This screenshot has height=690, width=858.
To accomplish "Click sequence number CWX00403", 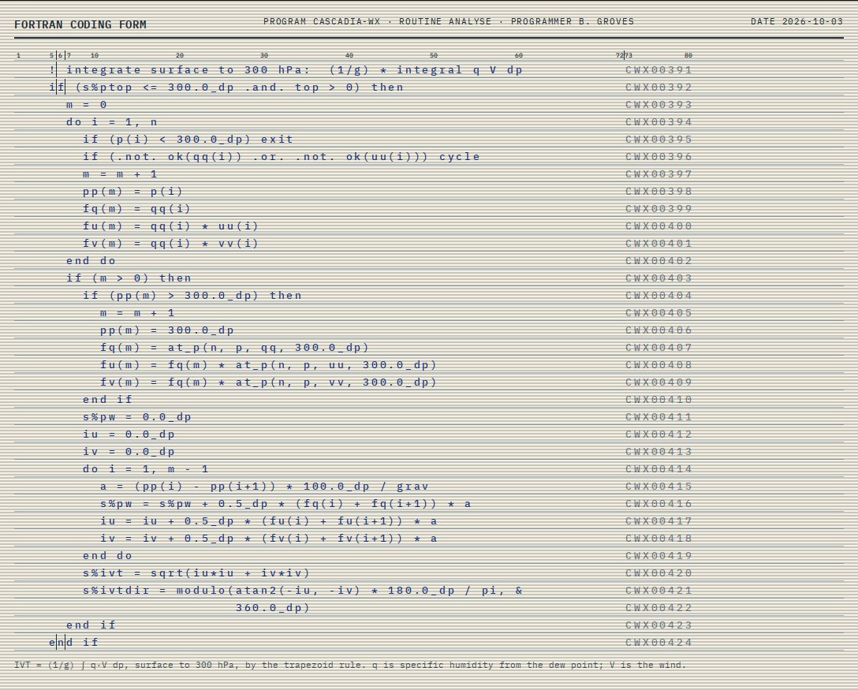I will tap(658, 278).
